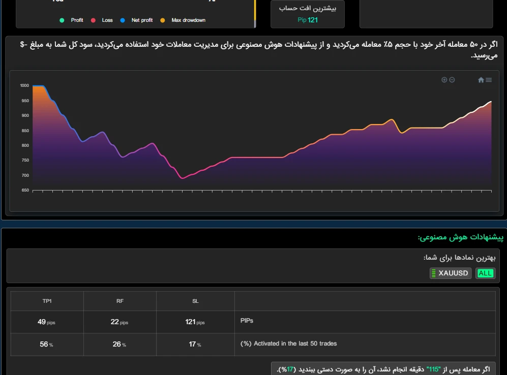Click the orange Max drawdown legend dot
The width and height of the screenshot is (507, 375).
pyautogui.click(x=163, y=20)
